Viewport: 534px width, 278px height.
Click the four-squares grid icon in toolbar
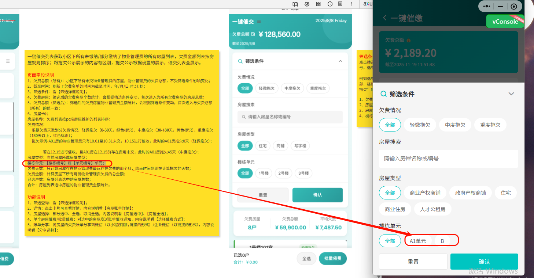pos(318,4)
